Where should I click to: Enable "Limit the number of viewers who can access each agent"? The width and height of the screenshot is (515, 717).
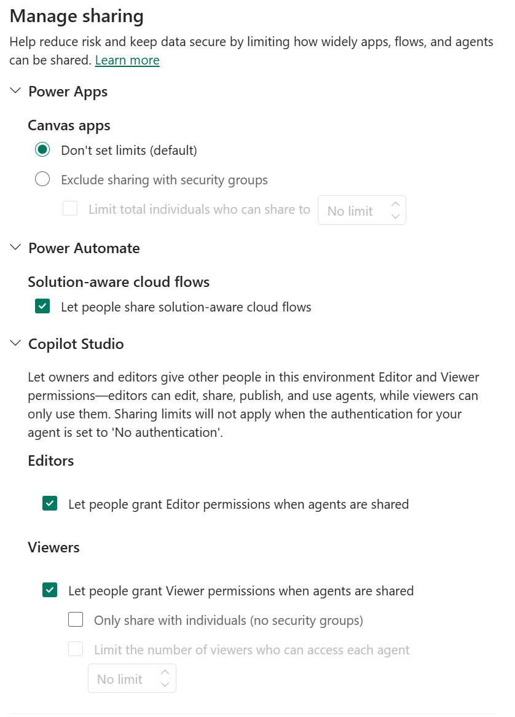pos(75,649)
